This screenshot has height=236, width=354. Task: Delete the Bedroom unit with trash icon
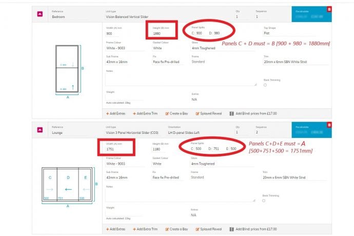[x=329, y=9]
